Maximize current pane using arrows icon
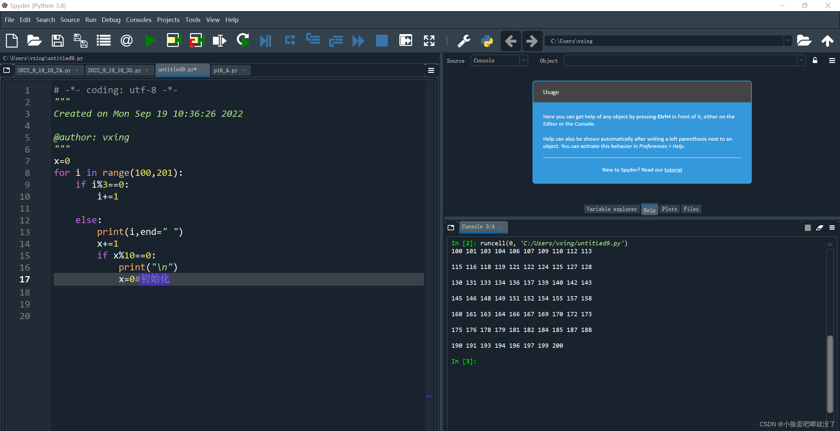This screenshot has height=431, width=840. point(429,41)
